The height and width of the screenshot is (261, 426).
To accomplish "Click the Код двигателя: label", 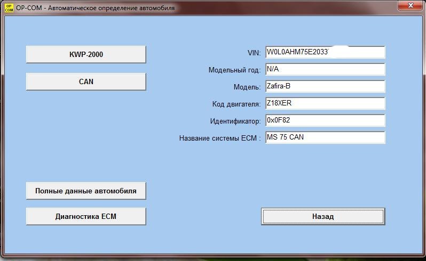I will pyautogui.click(x=236, y=104).
